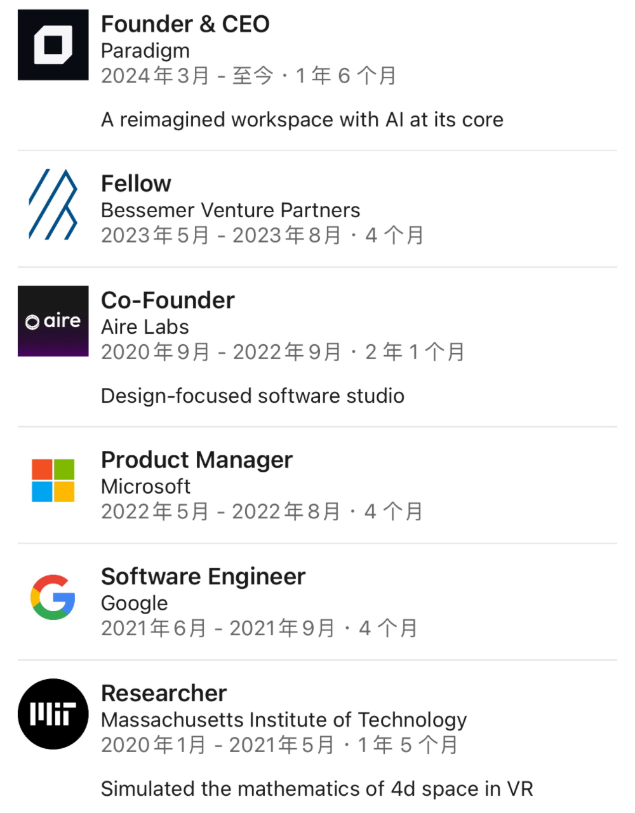Click the 'A reimagined workspace' description text
Screen dimensions: 635x813
(x=302, y=120)
